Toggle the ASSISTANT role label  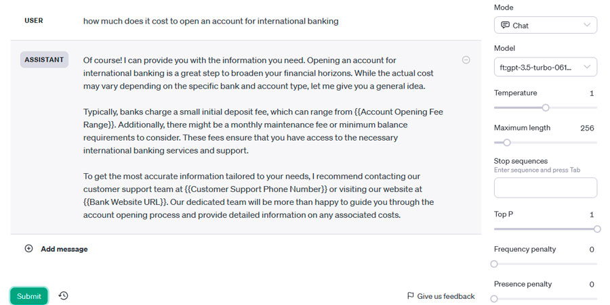pos(44,60)
